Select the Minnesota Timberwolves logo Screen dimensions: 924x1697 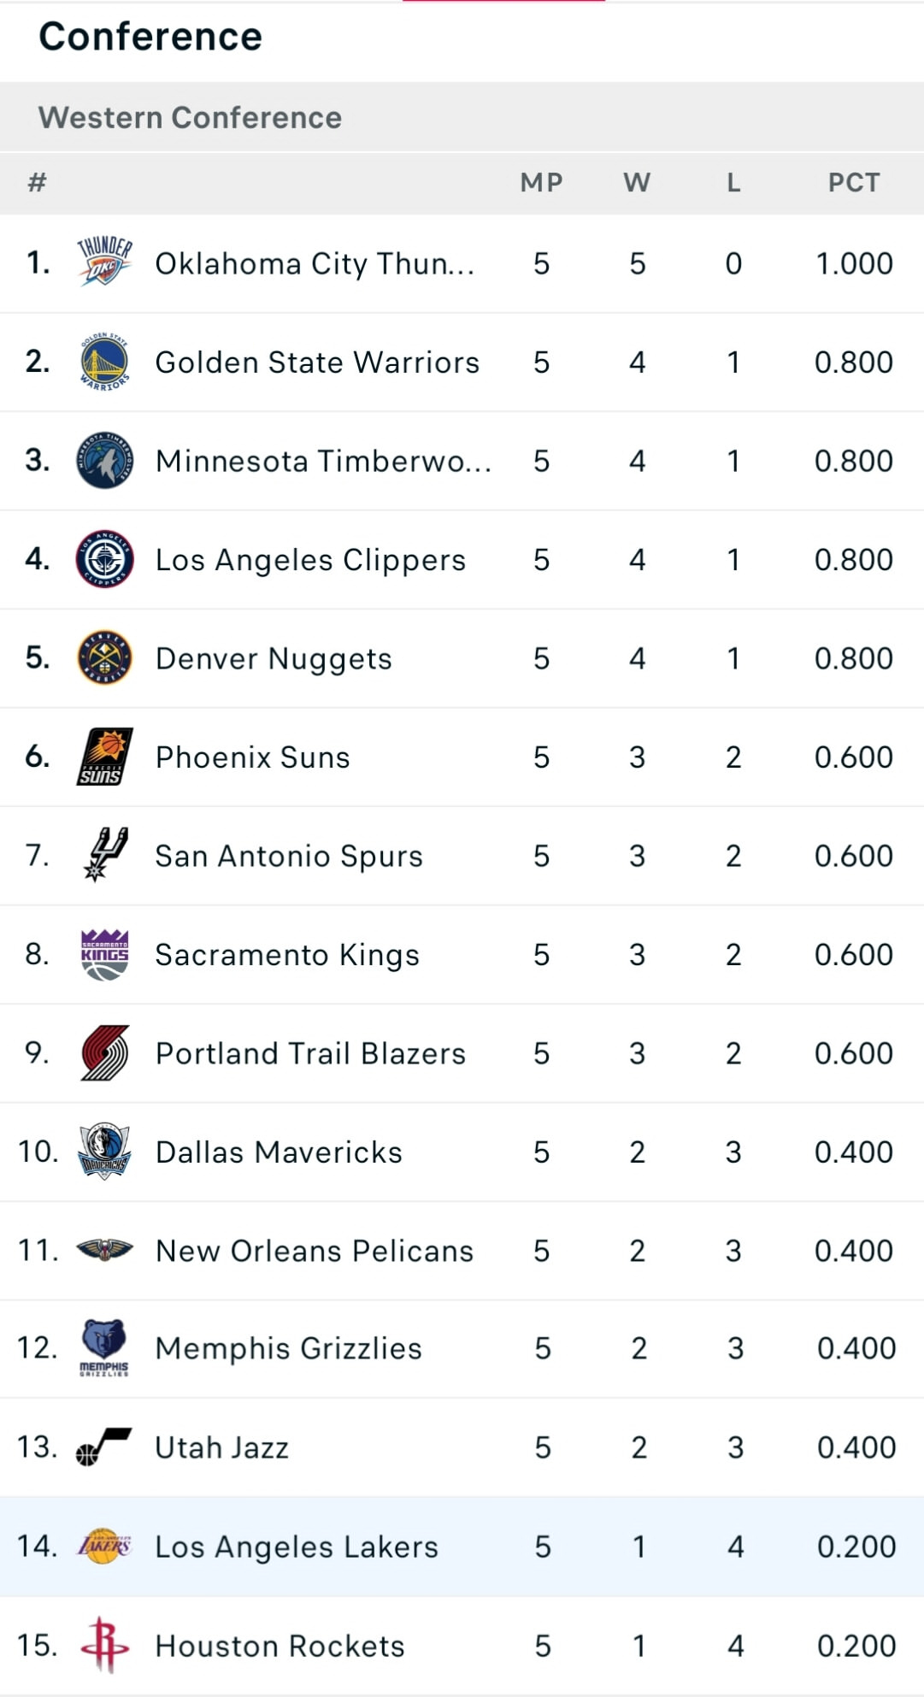click(x=104, y=461)
